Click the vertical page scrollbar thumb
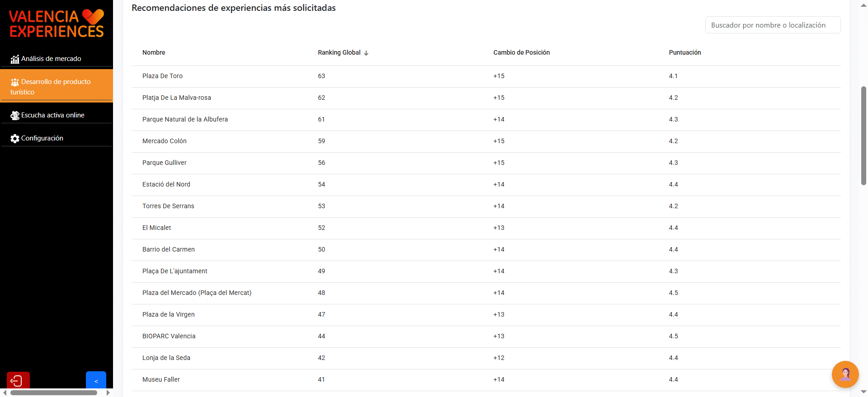Image resolution: width=868 pixels, height=397 pixels. tap(863, 135)
